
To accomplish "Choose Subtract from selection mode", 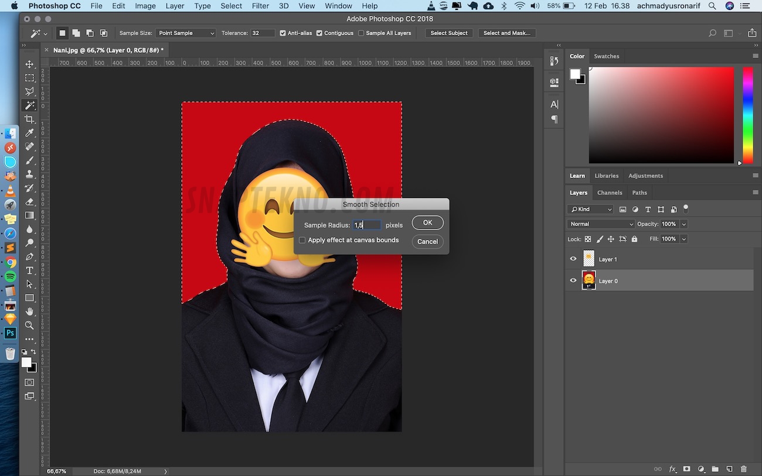I will click(90, 33).
